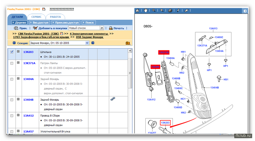The width and height of the screenshot is (255, 141).
Task: Select 13A412 label in diagram
Action: (151, 100)
